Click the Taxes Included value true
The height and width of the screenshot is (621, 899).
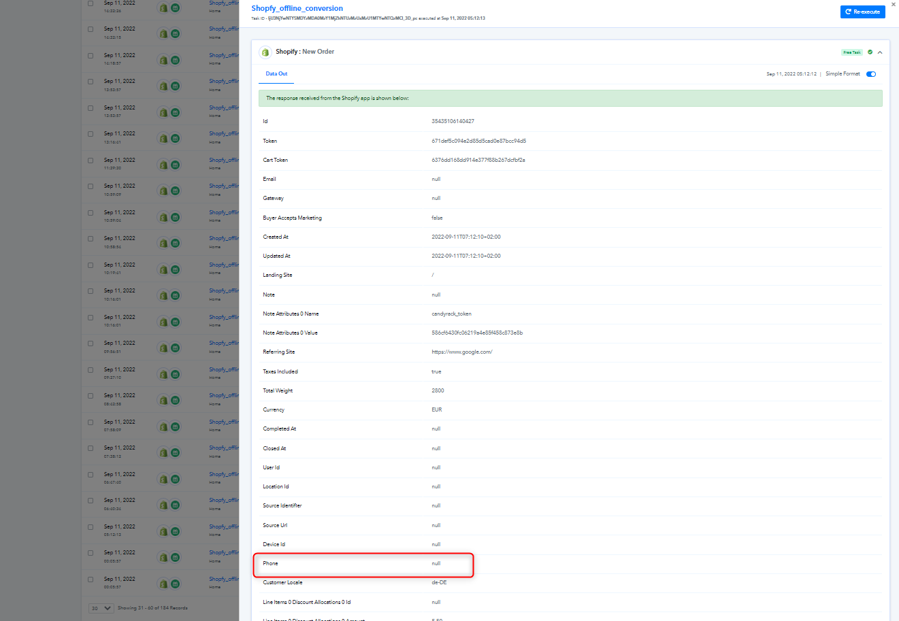(436, 371)
